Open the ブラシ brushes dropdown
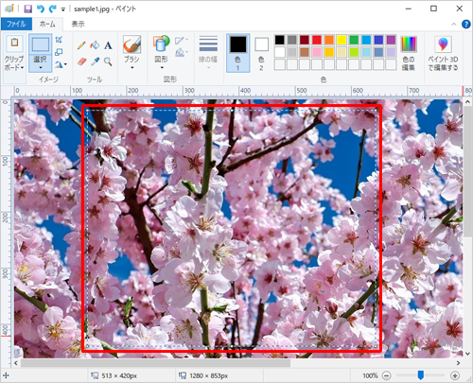473x383 pixels. click(x=131, y=67)
